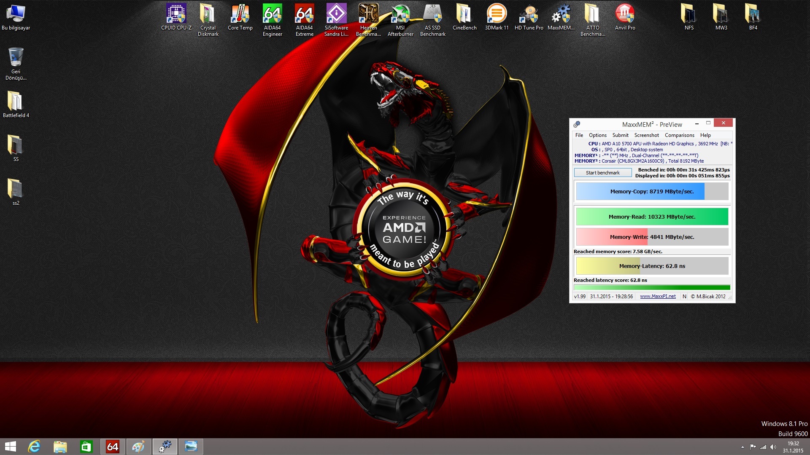The image size is (810, 455).
Task: Click the N status cell in MaxxMEM
Action: coord(684,297)
